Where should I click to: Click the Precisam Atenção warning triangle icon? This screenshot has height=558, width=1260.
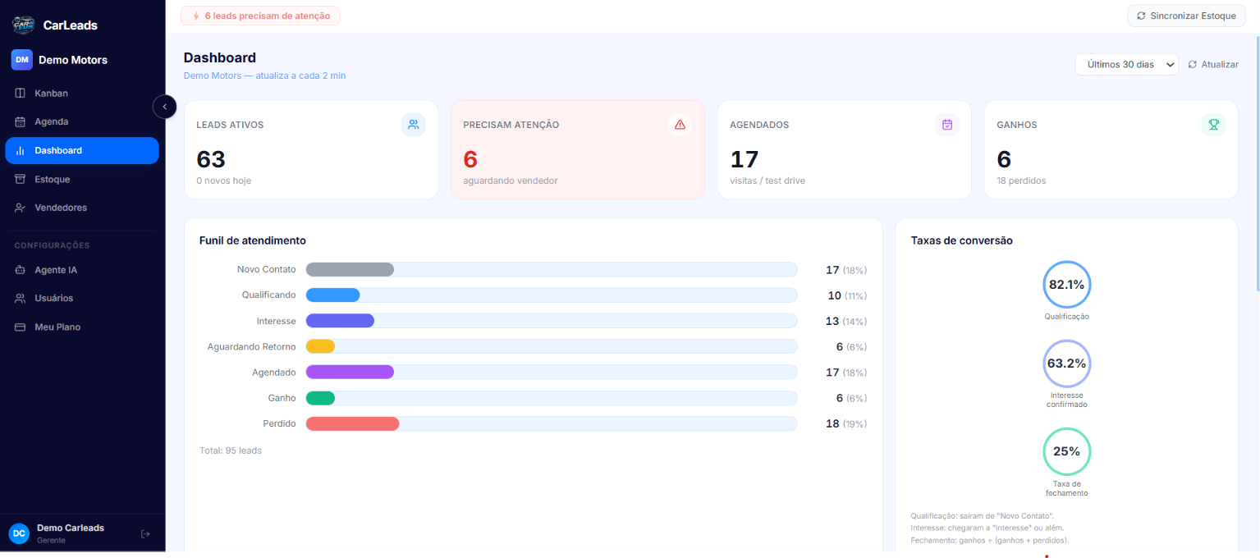(680, 125)
